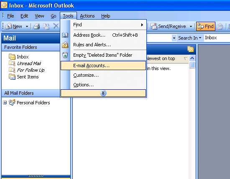Screen dimensions: 230x179
Task: Close the open Tools menu
Action: click(x=68, y=16)
